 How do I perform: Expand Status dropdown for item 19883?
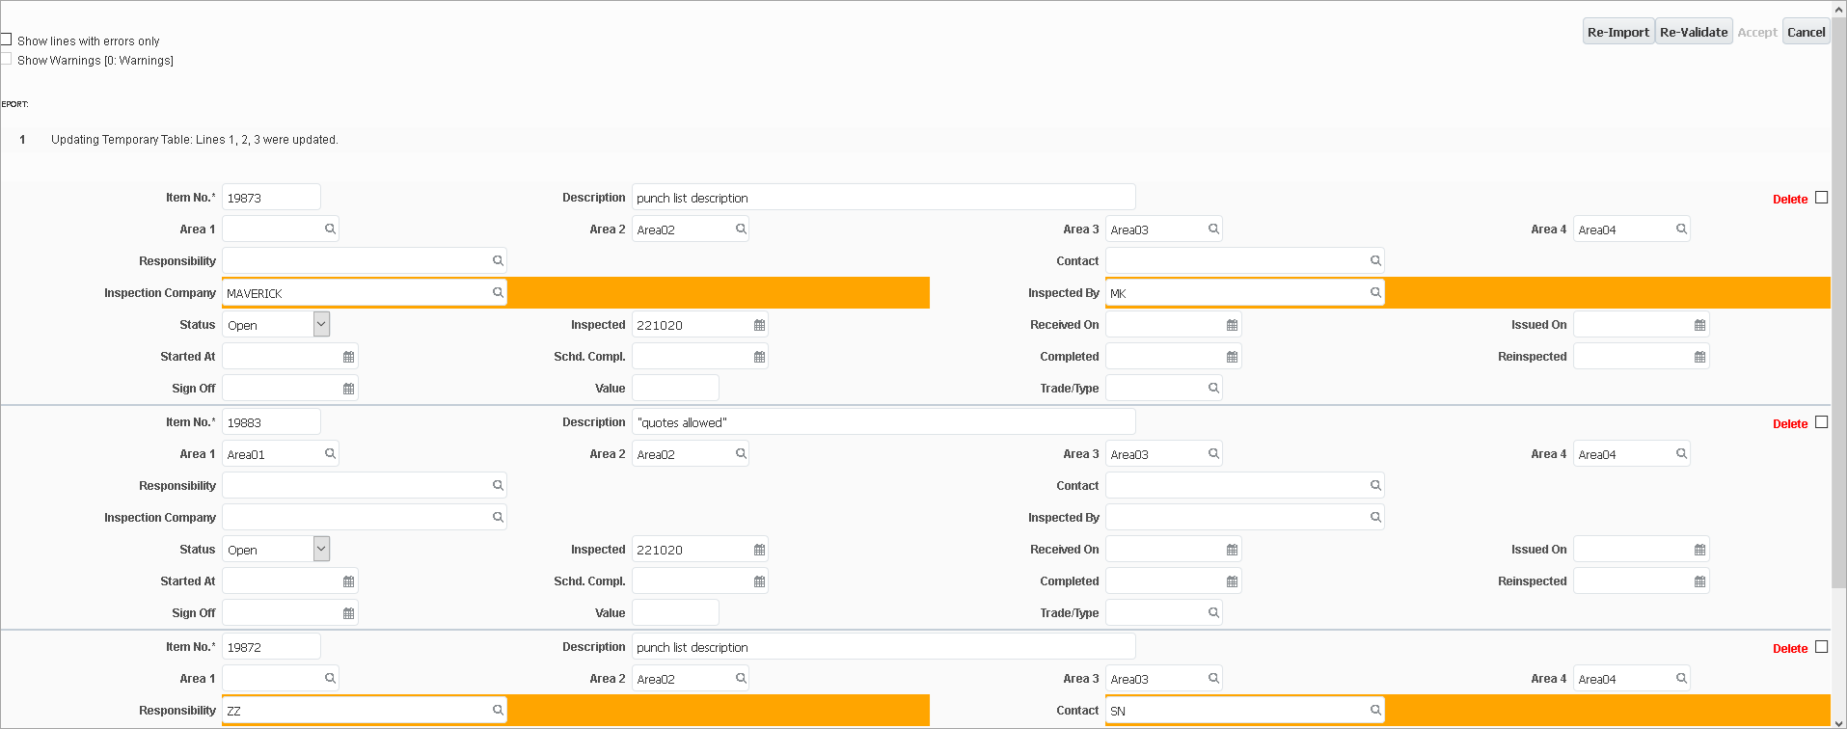321,549
